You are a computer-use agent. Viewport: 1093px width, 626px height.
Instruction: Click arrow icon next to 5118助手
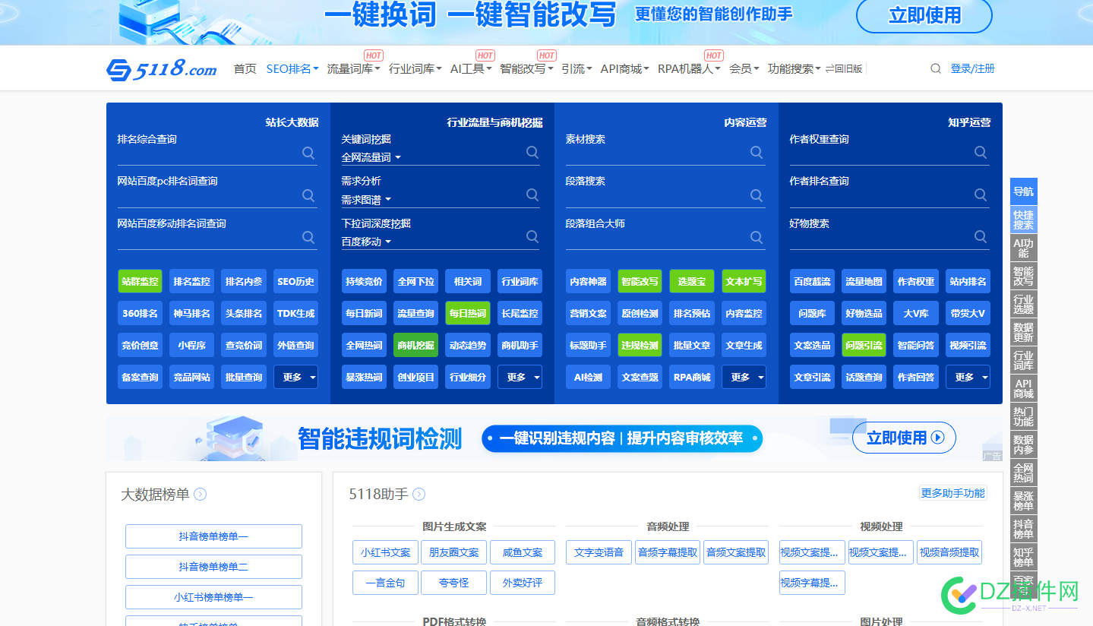coord(419,495)
